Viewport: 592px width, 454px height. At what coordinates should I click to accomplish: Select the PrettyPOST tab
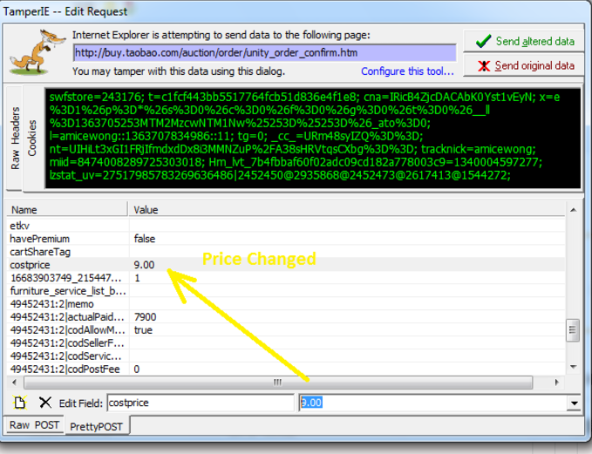click(x=96, y=426)
